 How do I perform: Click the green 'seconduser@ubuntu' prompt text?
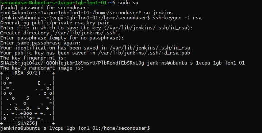point(54,3)
